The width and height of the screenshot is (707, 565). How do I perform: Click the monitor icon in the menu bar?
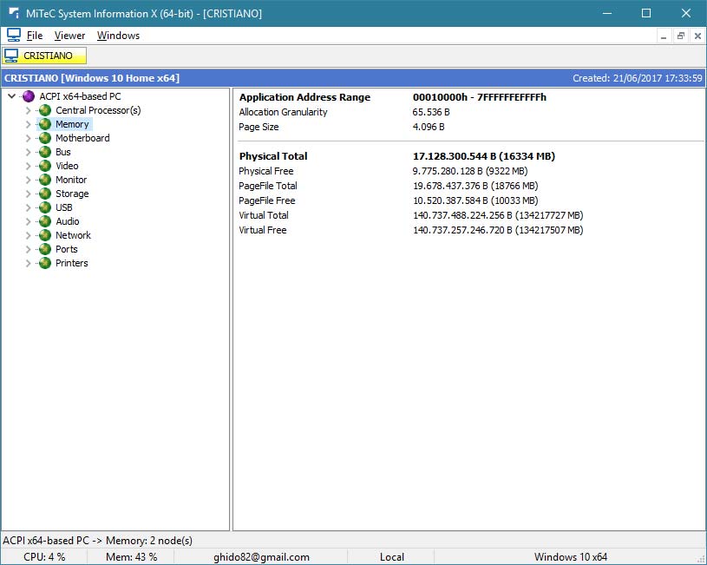click(x=13, y=36)
